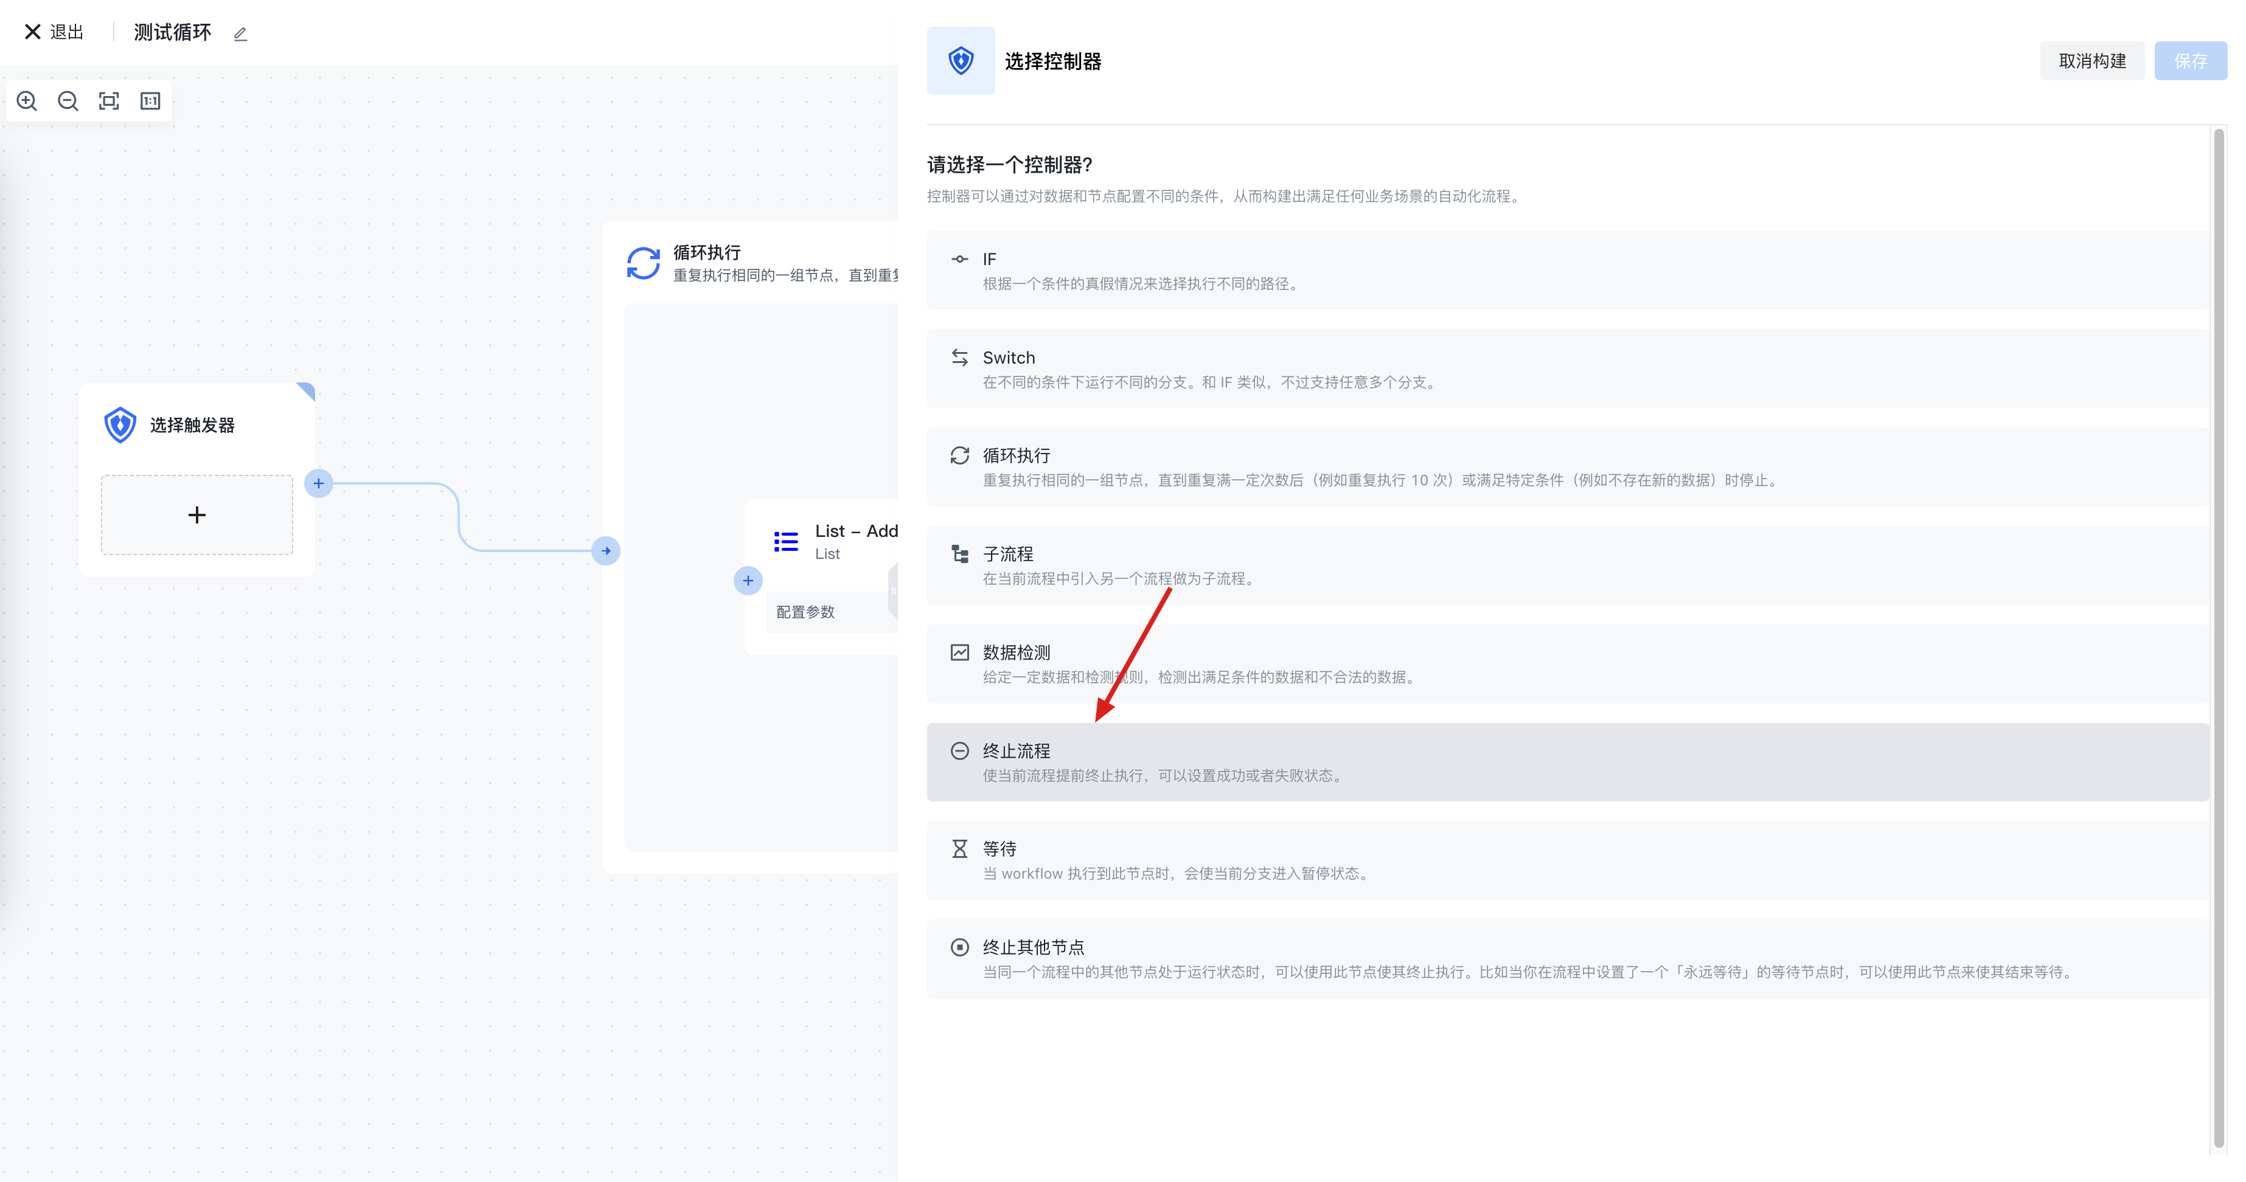The height and width of the screenshot is (1182, 2246).
Task: Add node after trigger via plus connector
Action: coord(318,483)
